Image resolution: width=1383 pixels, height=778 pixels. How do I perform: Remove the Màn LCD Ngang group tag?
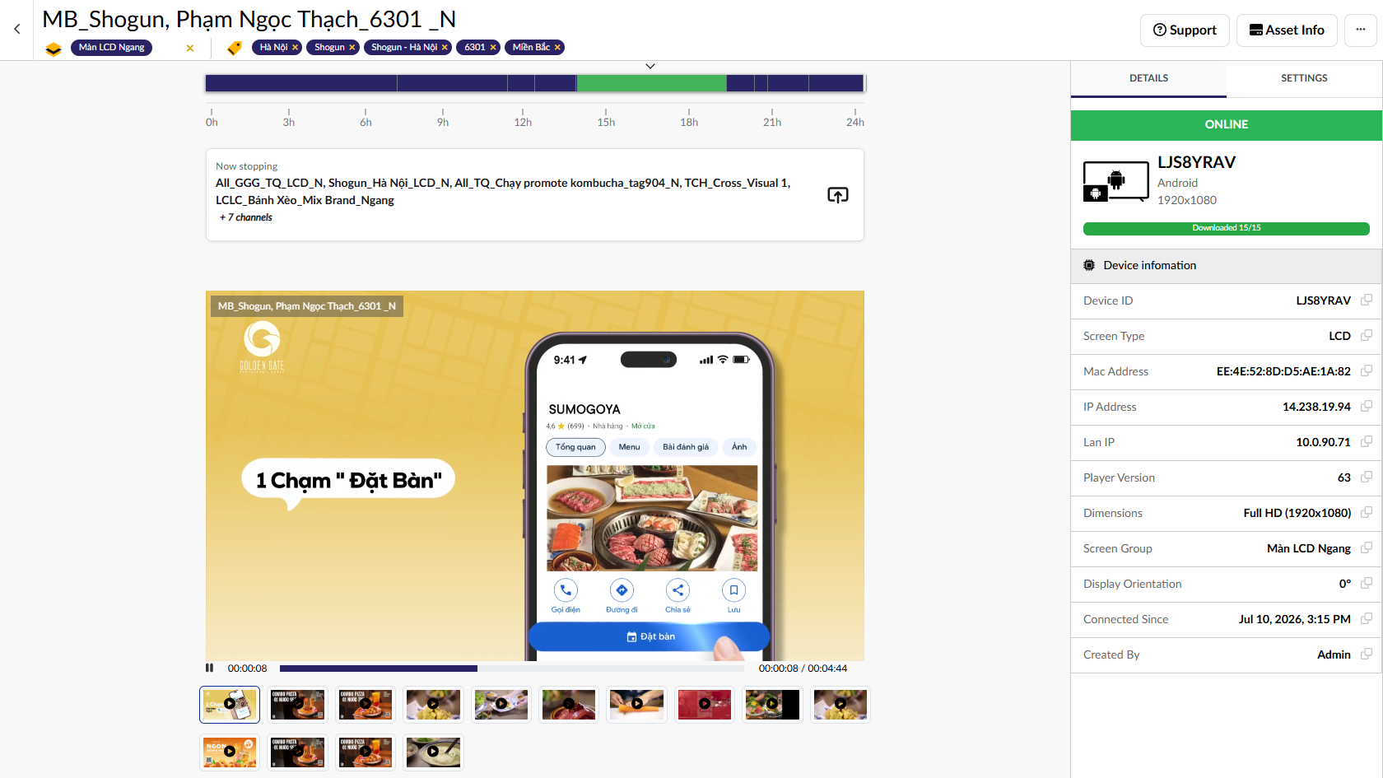tap(190, 48)
